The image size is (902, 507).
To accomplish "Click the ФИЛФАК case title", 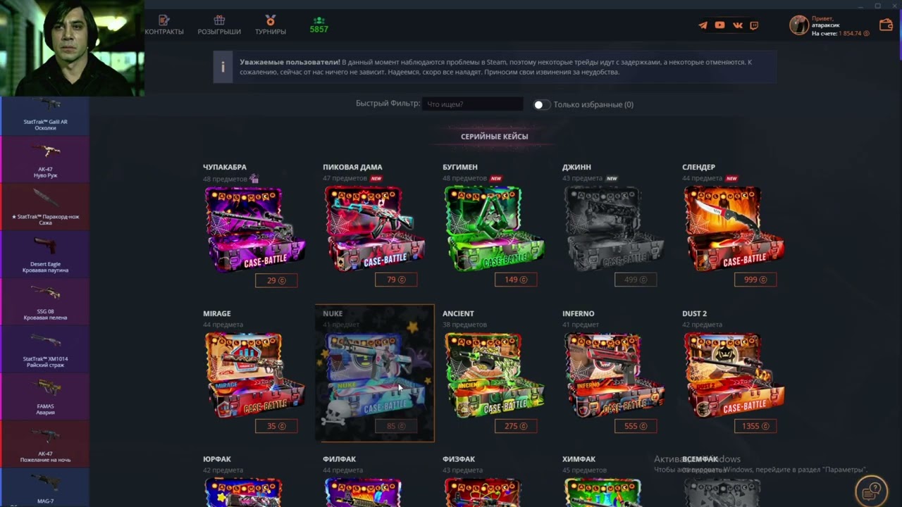I will coord(339,459).
